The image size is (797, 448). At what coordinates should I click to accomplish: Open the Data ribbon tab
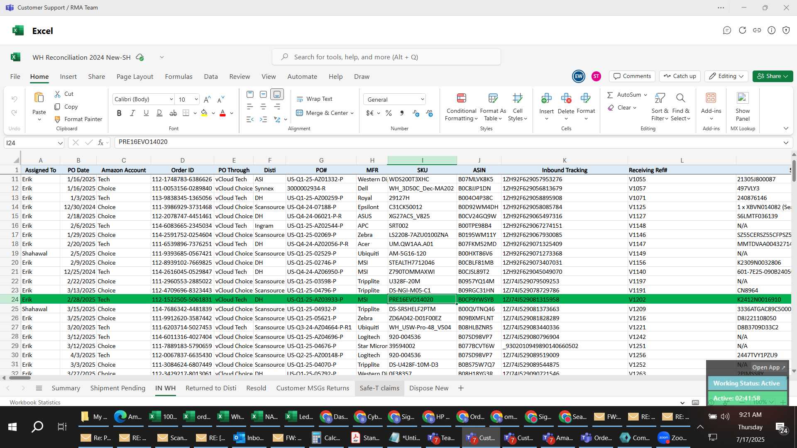pyautogui.click(x=211, y=76)
